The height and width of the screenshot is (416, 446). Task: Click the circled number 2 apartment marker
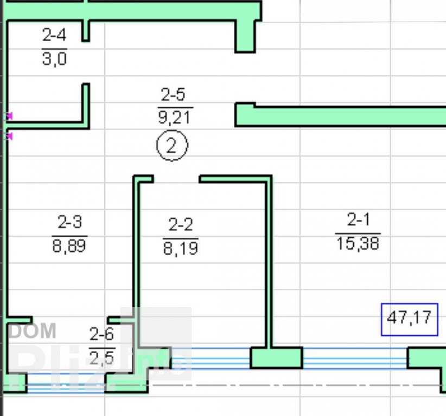tap(172, 146)
